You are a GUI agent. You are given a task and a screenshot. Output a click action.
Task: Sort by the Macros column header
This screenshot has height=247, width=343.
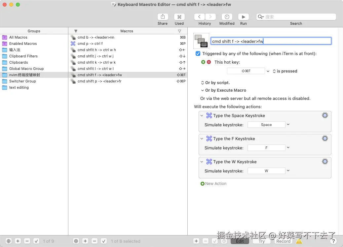point(127,31)
